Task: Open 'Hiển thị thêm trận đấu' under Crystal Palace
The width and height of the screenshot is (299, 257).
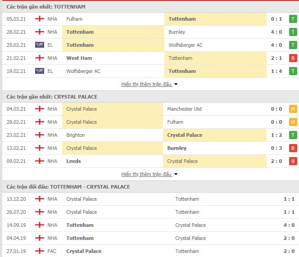Action: tap(146, 174)
